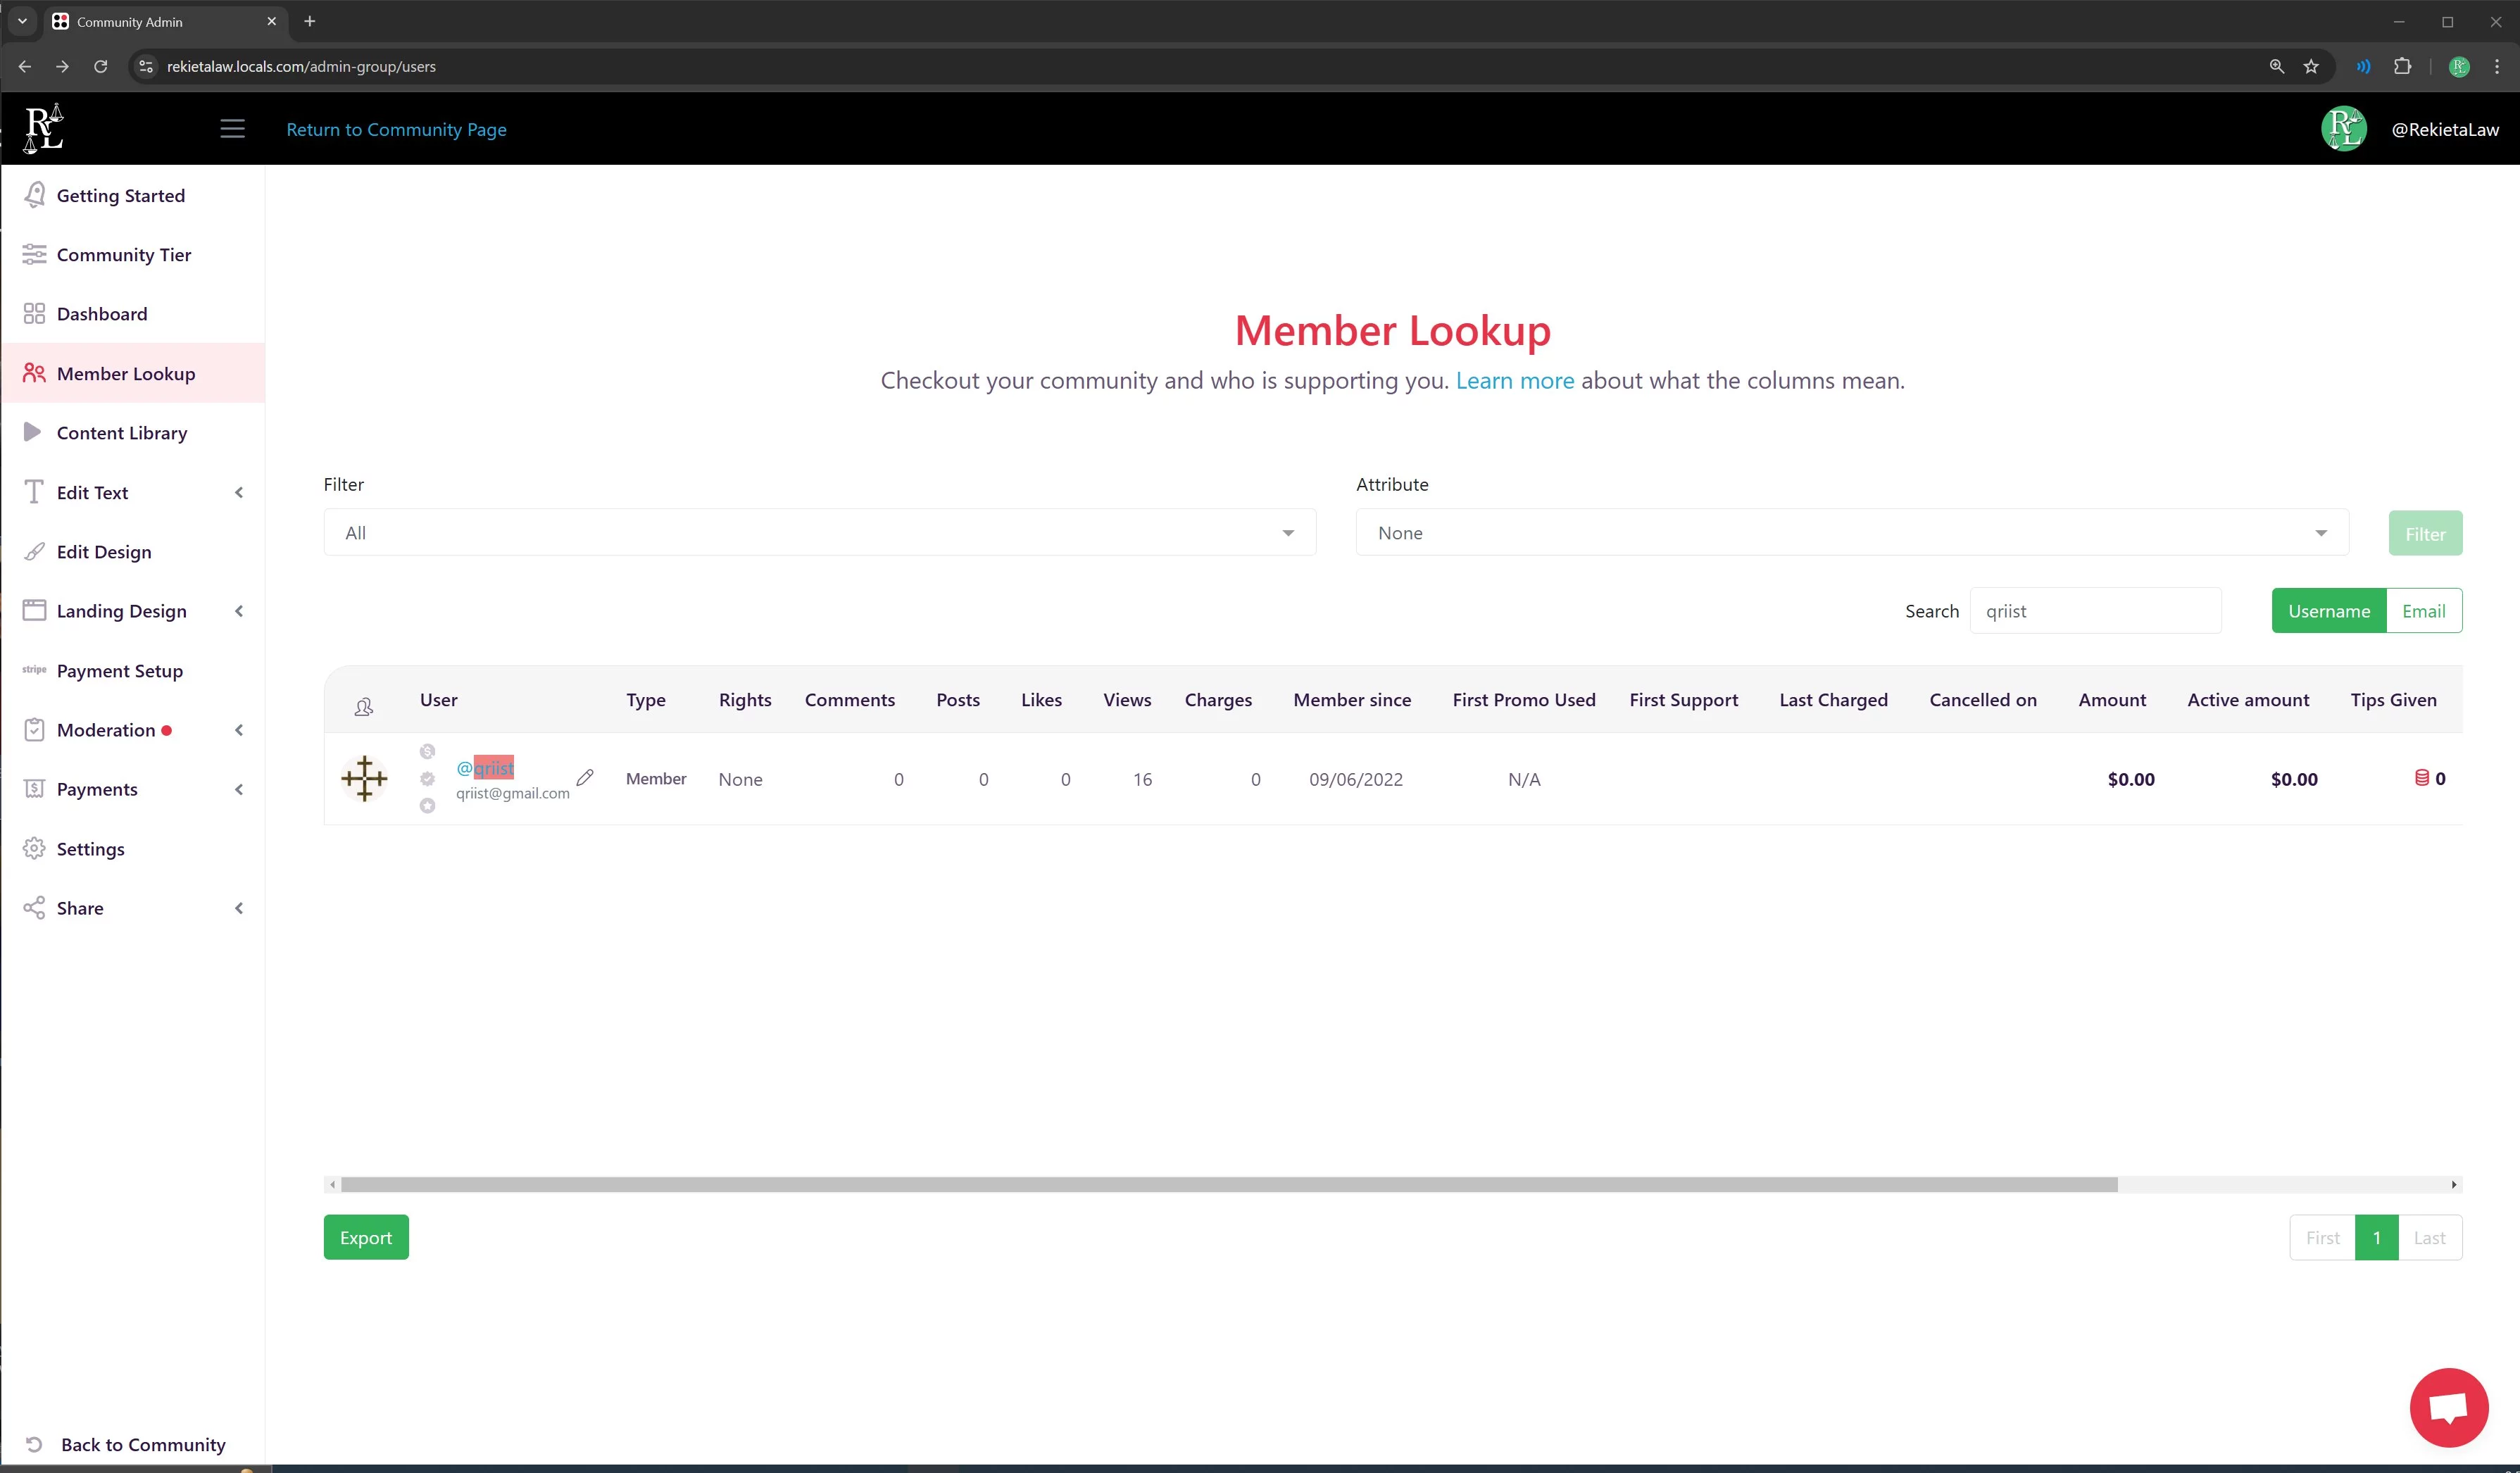
Task: Click the tips coin icon in the Tips Given column
Action: pos(2422,778)
